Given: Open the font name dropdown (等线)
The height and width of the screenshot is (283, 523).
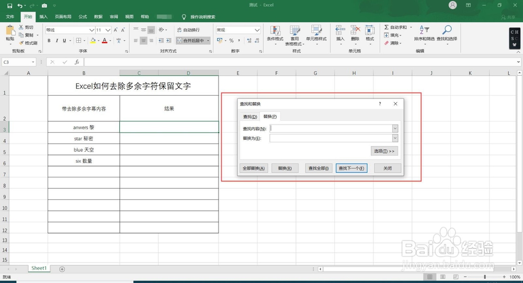Looking at the screenshot, I should pos(92,30).
